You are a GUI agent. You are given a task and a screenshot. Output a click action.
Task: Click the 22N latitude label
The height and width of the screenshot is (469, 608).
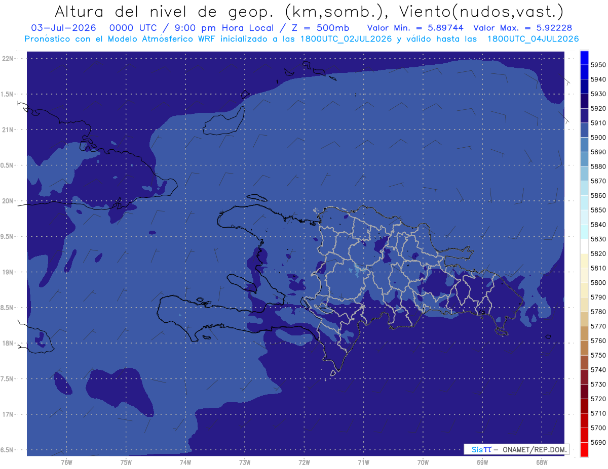point(9,59)
